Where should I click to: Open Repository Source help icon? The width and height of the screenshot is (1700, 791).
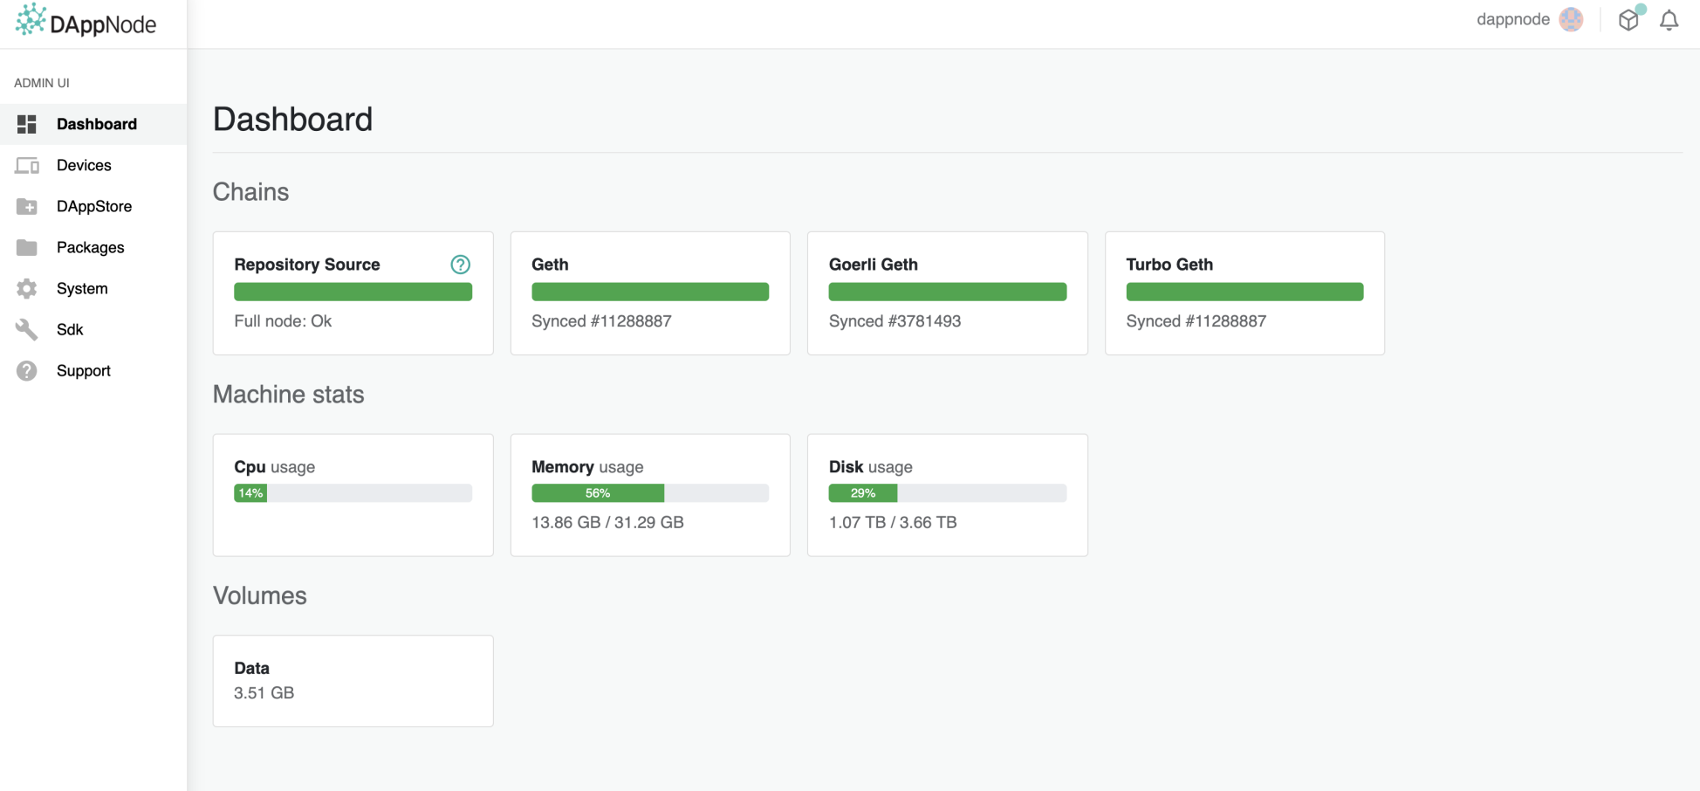(460, 265)
